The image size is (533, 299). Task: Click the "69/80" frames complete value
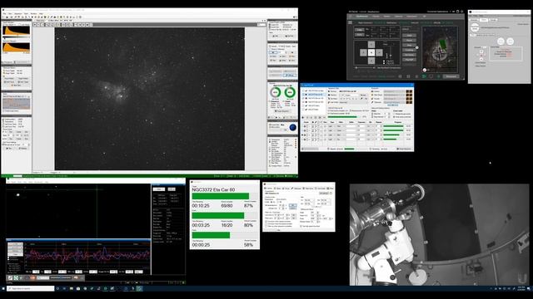pos(227,206)
